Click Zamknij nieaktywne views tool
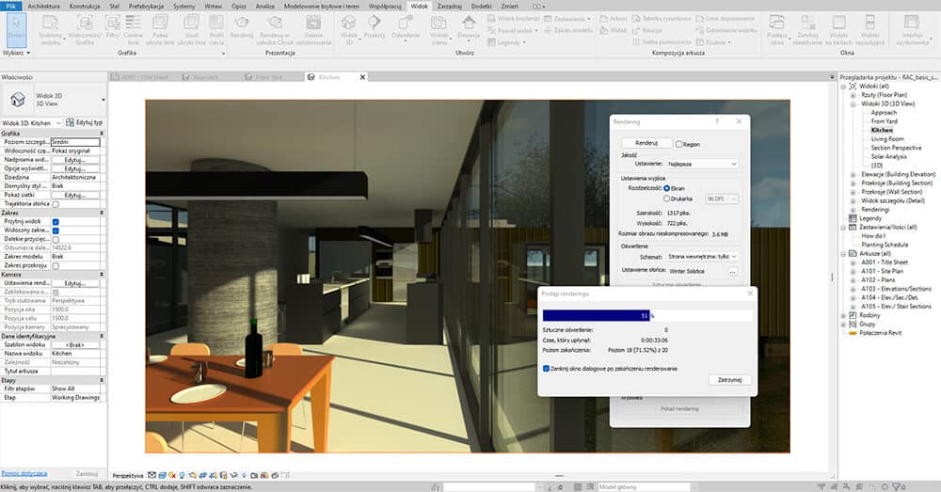 [x=807, y=29]
